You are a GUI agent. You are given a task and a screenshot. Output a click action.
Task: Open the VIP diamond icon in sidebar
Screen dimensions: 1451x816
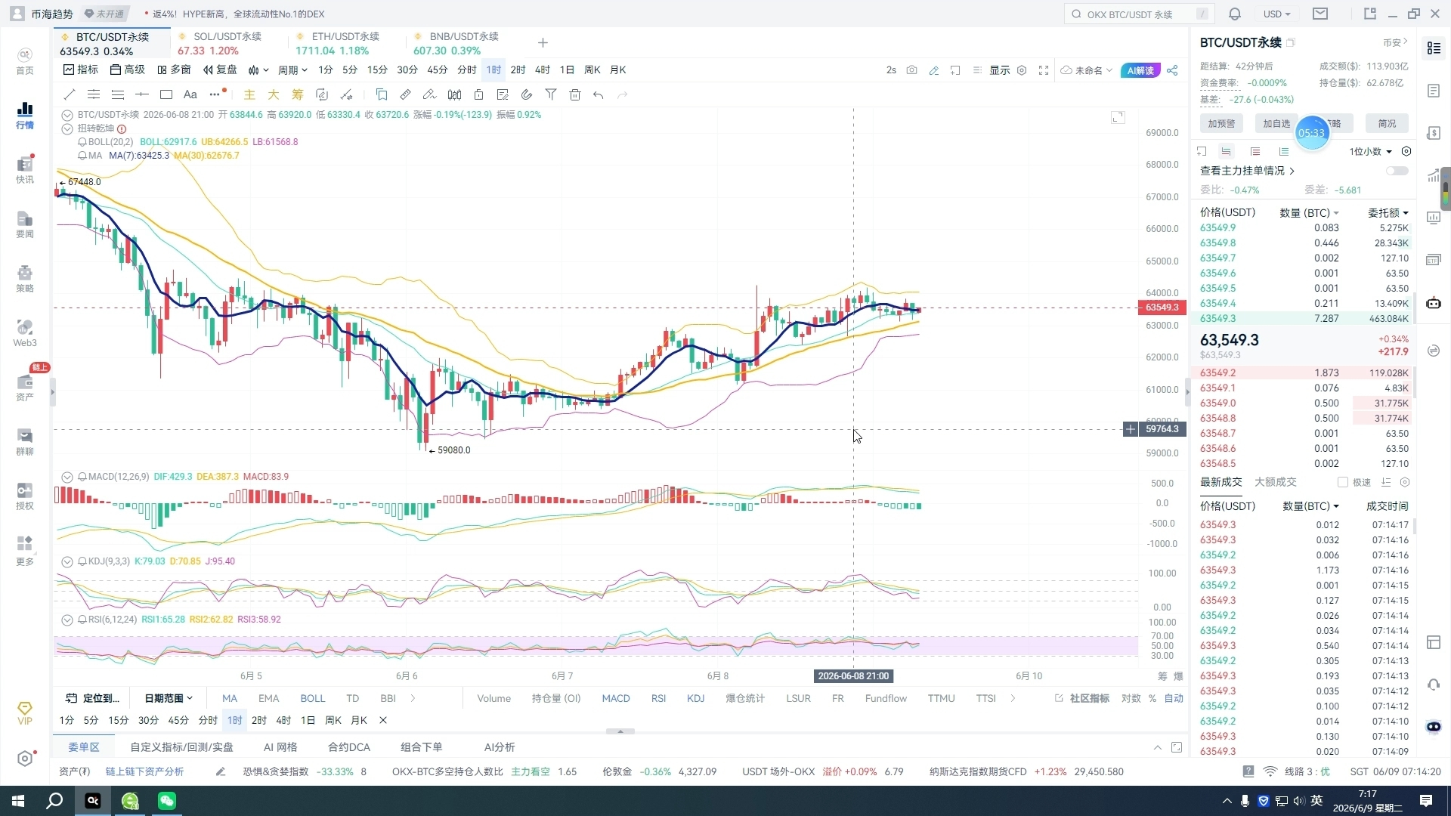click(25, 712)
